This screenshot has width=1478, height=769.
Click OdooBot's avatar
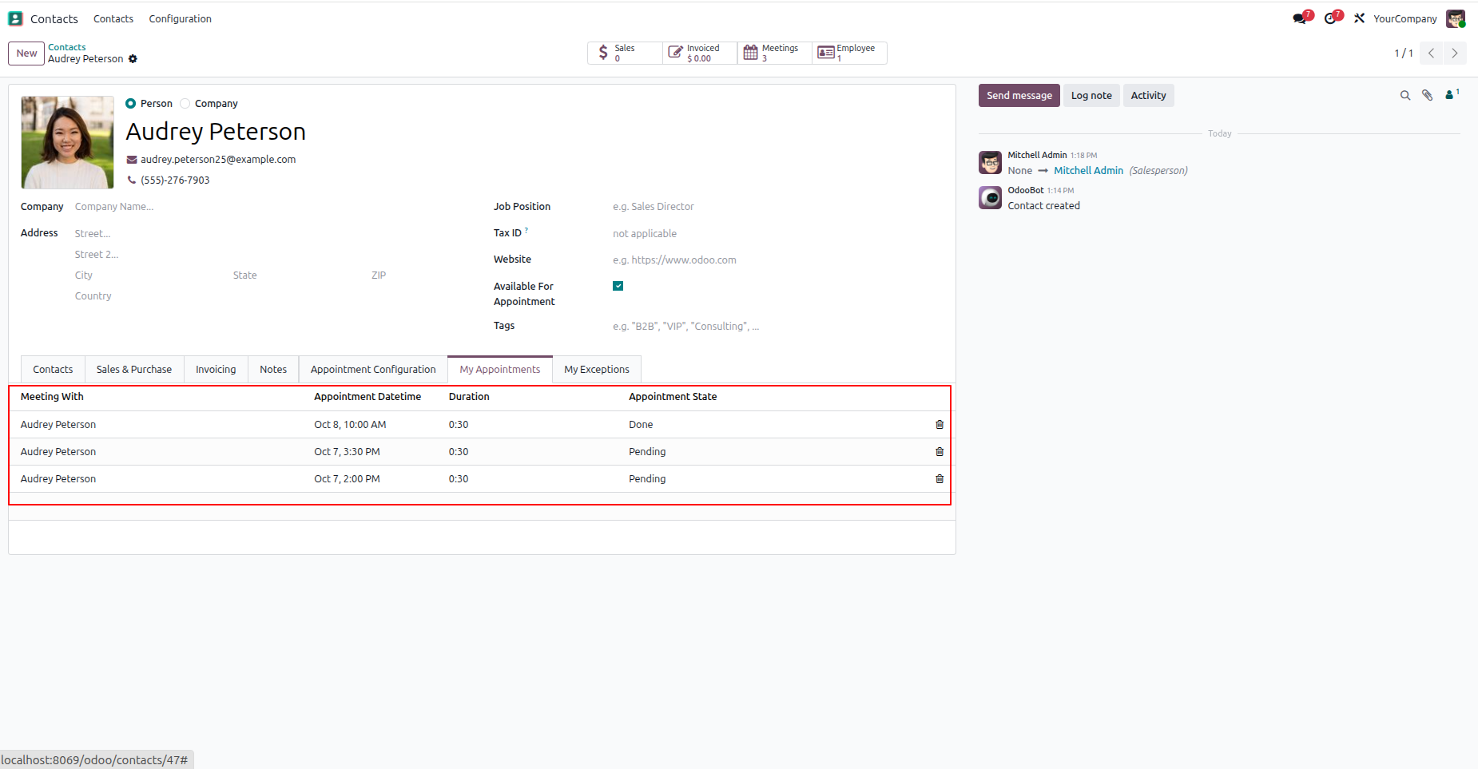[991, 197]
